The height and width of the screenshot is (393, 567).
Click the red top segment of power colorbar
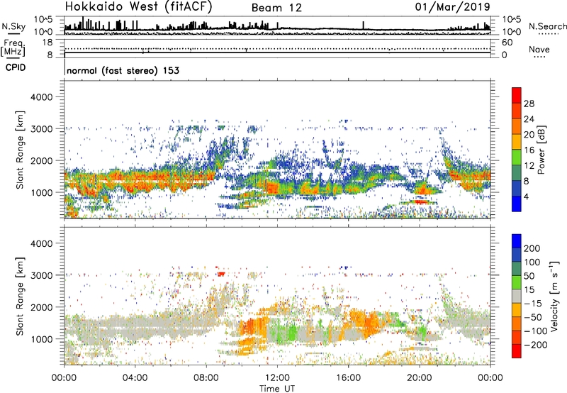tap(517, 95)
